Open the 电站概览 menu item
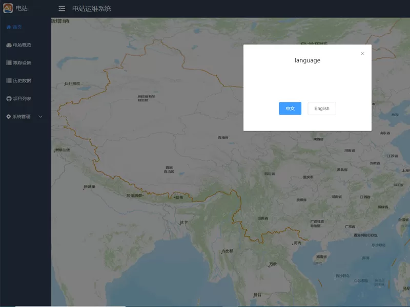Screen dimensions: 410x307 (x=22, y=45)
